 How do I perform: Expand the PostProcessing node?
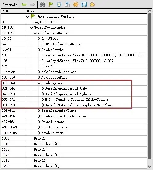coord(39,127)
